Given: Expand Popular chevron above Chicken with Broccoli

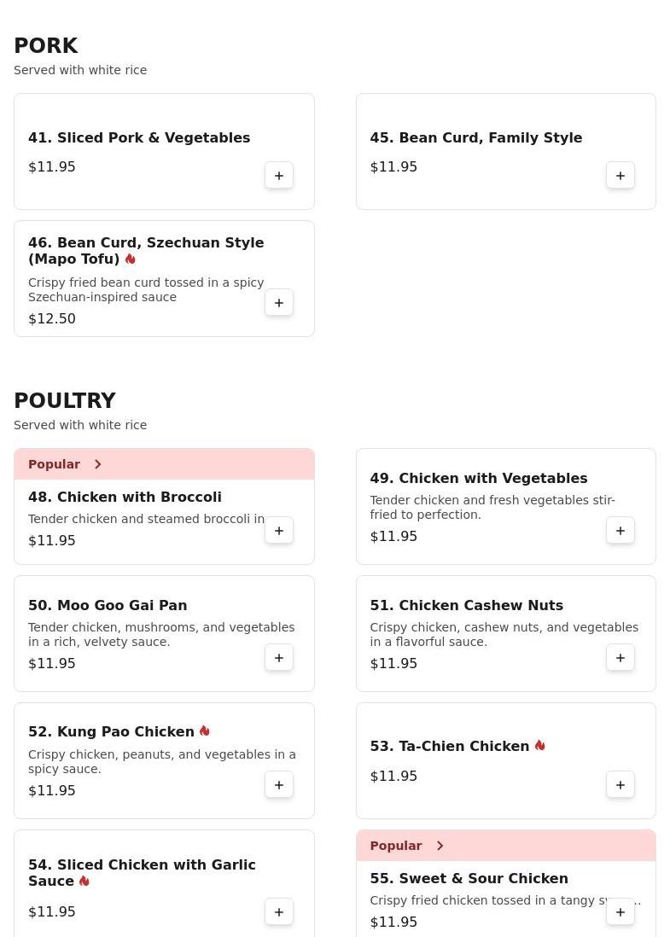Looking at the screenshot, I should (x=98, y=464).
